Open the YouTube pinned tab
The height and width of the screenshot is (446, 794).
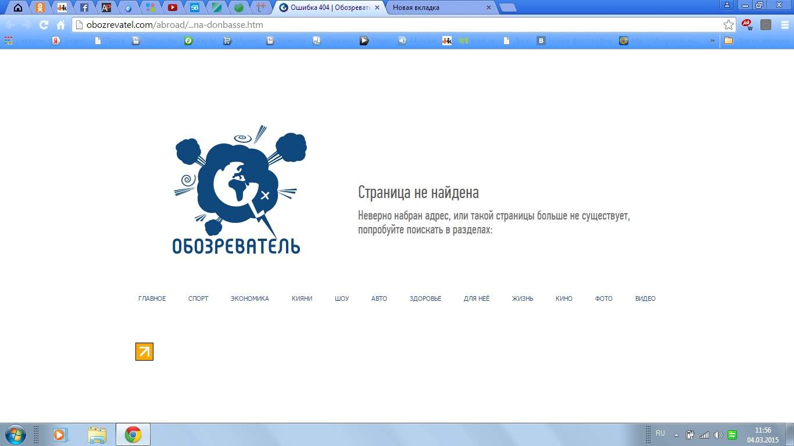173,8
